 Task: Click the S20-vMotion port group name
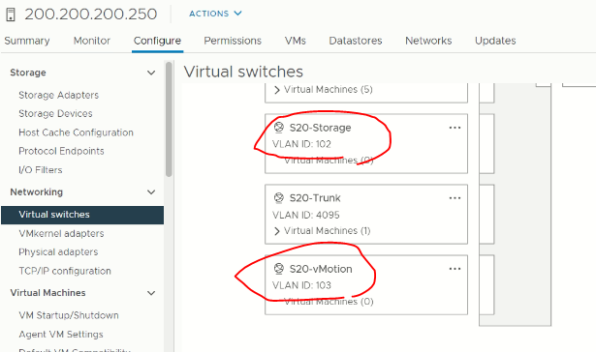(321, 269)
